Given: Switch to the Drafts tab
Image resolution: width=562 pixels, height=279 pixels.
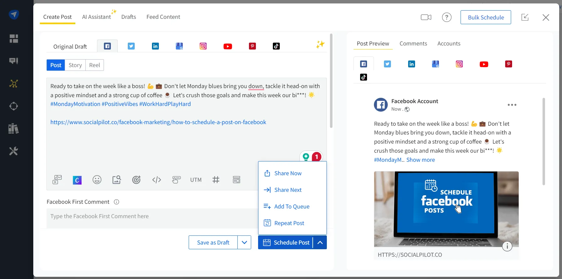Looking at the screenshot, I should point(129,17).
